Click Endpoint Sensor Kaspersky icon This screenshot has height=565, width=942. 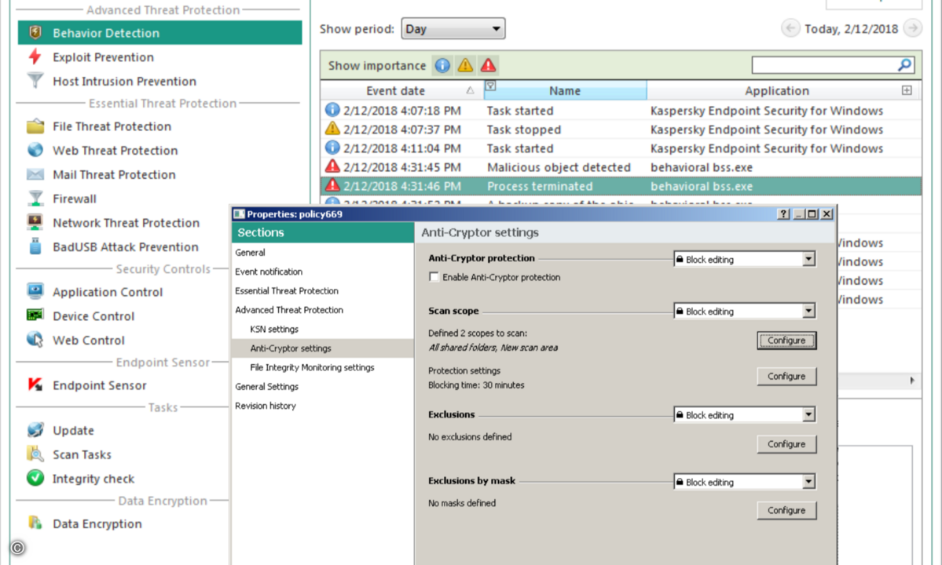[35, 385]
